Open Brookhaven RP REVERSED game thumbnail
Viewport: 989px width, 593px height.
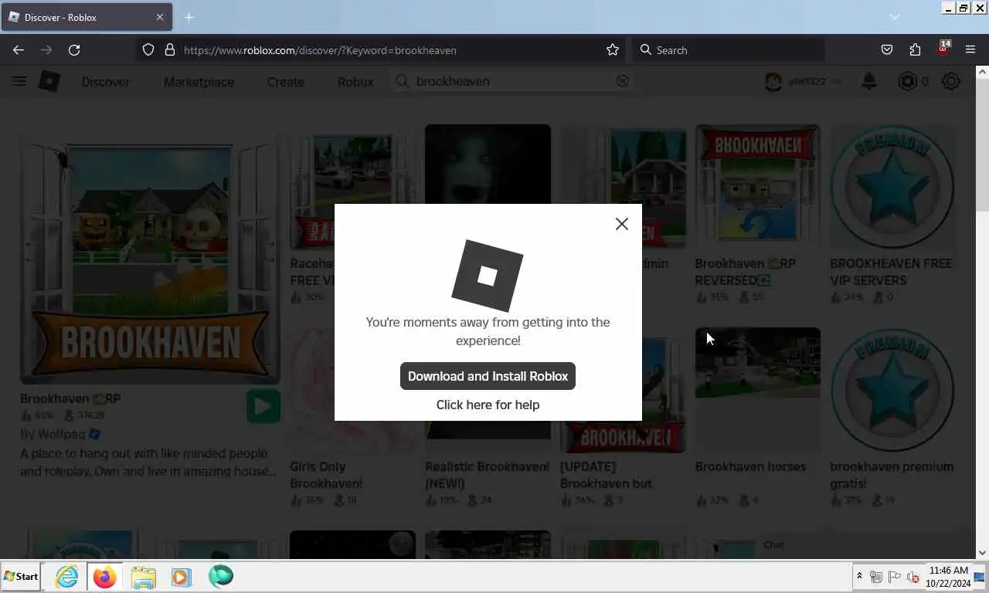click(x=757, y=187)
